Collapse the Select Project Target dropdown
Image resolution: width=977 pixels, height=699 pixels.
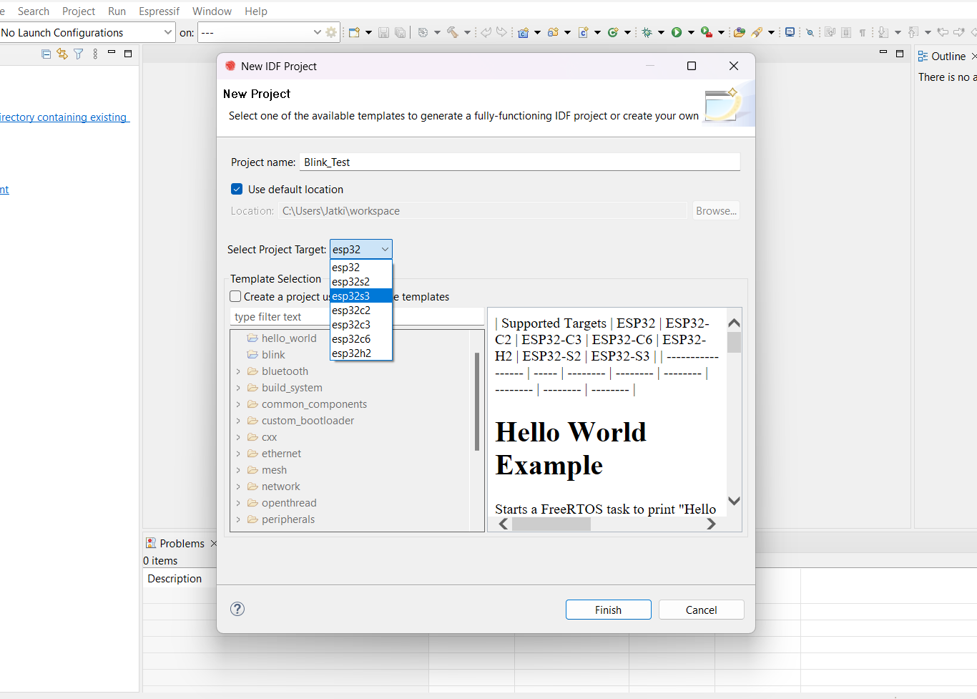[x=385, y=249]
